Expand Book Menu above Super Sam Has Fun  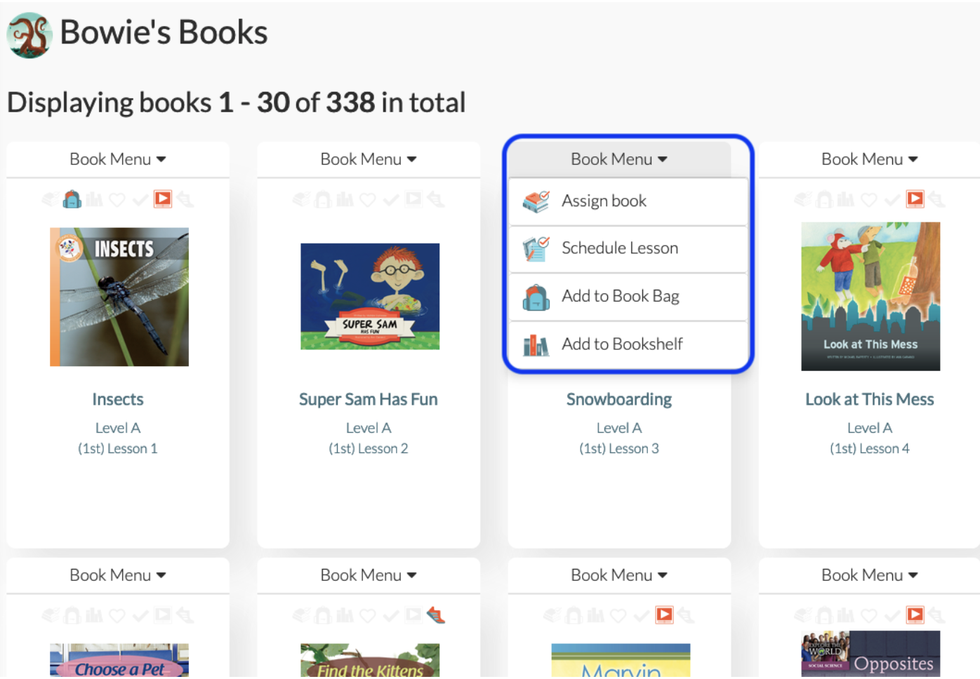[369, 159]
